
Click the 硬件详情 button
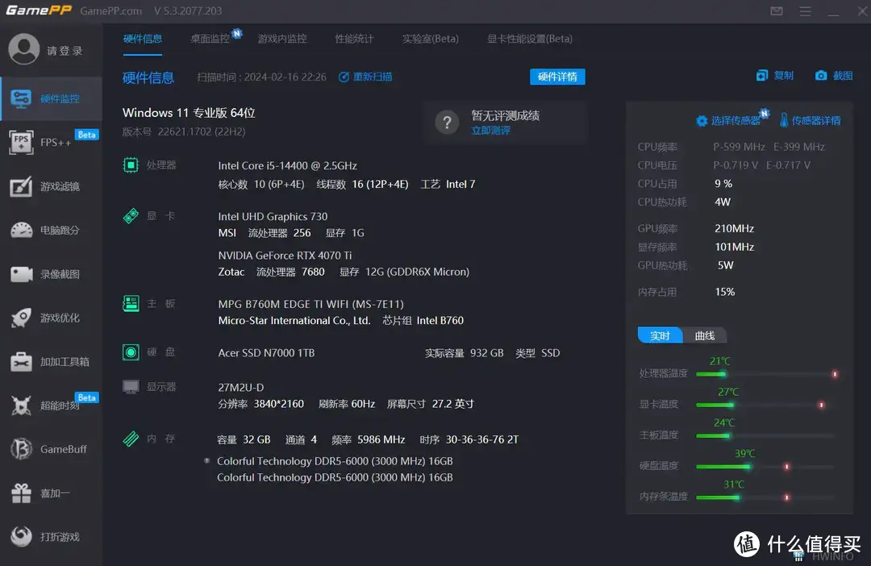[557, 77]
